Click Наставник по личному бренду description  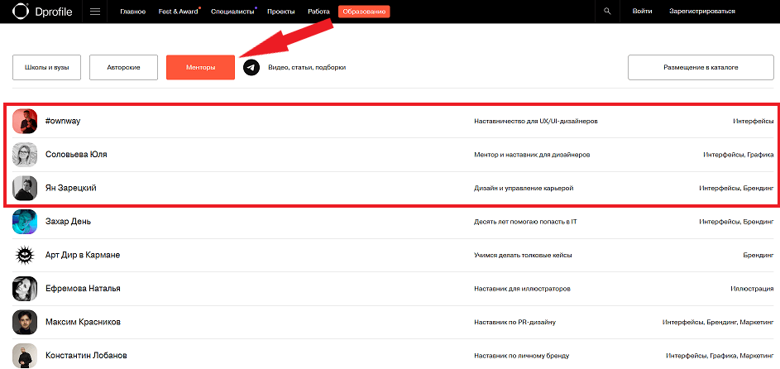point(521,356)
